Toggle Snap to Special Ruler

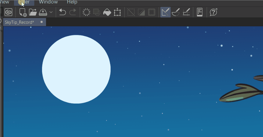[x=176, y=12]
